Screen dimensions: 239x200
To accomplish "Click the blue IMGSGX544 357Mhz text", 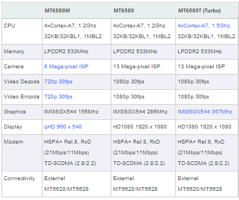I will tap(205, 112).
